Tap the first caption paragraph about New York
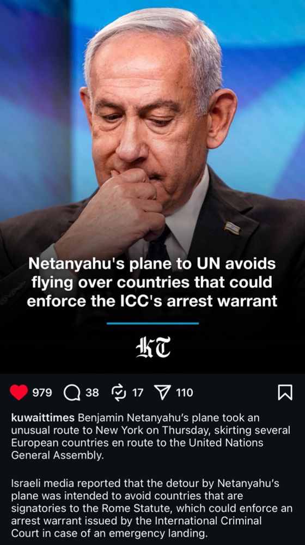 (150, 437)
